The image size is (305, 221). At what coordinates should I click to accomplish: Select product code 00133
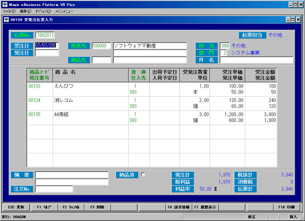point(34,86)
